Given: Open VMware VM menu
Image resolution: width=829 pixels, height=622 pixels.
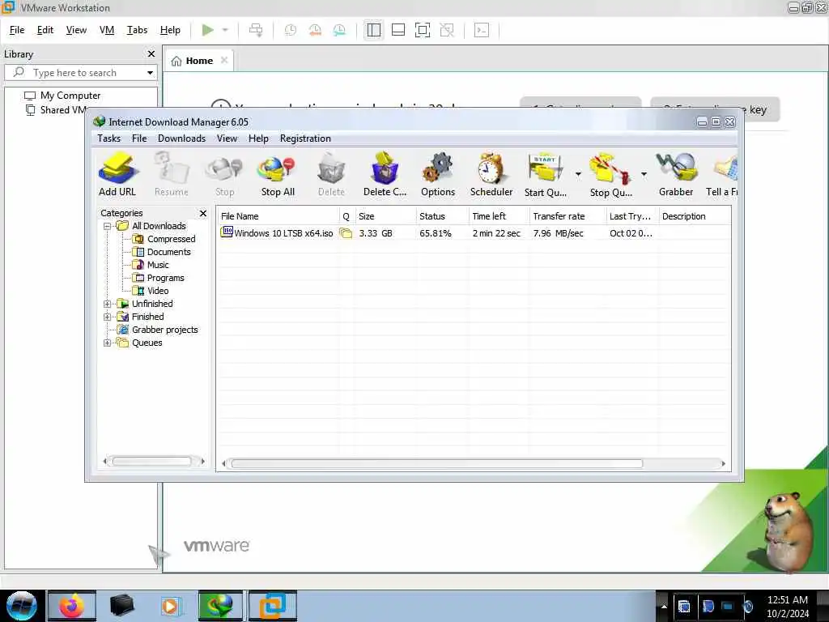Looking at the screenshot, I should click(x=107, y=30).
